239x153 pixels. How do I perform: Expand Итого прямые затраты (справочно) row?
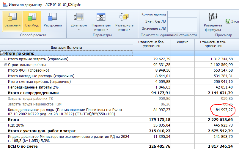click(6, 59)
